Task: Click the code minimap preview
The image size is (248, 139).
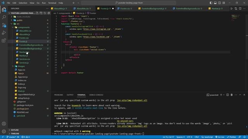Action: coord(236,18)
